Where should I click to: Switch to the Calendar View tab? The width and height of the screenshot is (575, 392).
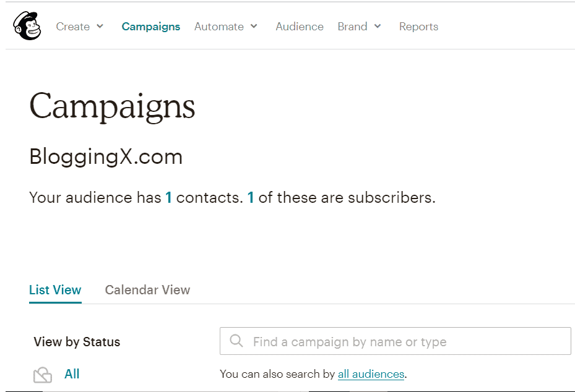[147, 290]
